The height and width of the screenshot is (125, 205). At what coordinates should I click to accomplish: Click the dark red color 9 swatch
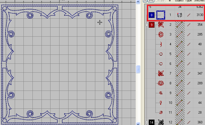(x=152, y=25)
